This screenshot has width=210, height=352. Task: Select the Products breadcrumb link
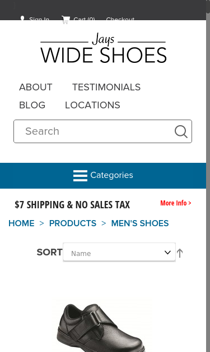pyautogui.click(x=73, y=223)
